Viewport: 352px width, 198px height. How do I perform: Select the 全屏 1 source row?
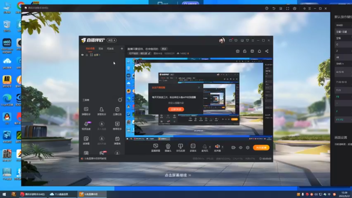point(102,55)
